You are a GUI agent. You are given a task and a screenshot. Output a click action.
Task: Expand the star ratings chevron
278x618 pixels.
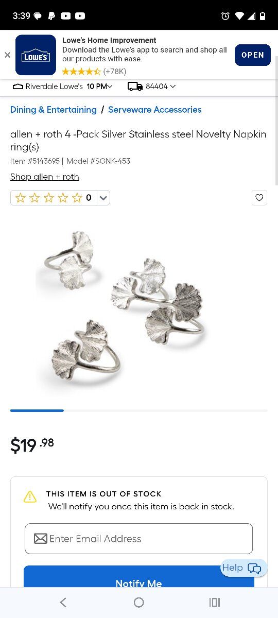[103, 198]
